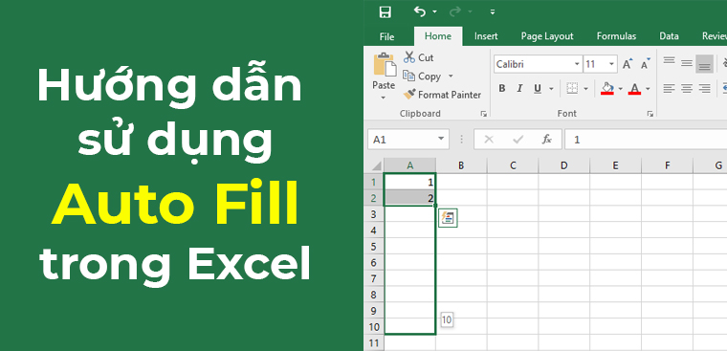
Task: Select cell A1 containing 1
Action: coord(409,182)
